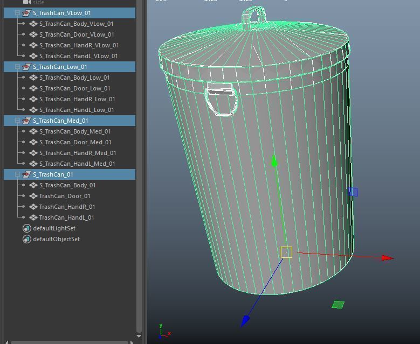Click the outliner scroll-down arrow
Viewport: 420px width, 344px height.
point(139,336)
